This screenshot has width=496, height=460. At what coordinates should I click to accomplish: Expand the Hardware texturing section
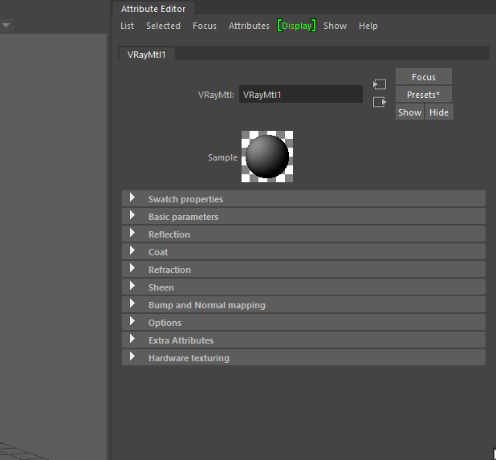point(303,358)
